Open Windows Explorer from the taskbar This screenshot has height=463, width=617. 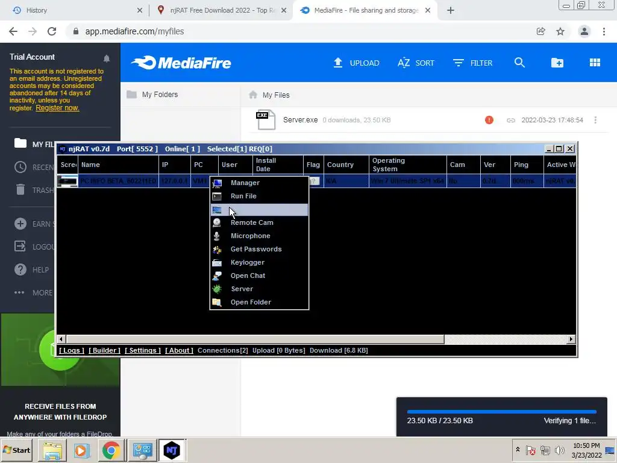[52, 450]
